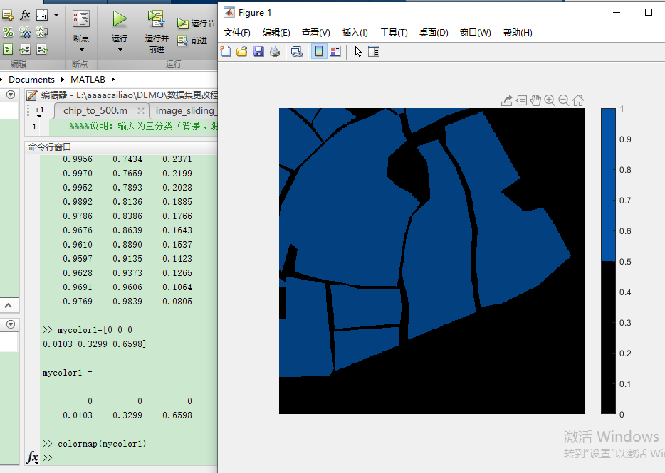The height and width of the screenshot is (473, 665).
Task: Click the command window prompt input line
Action: click(x=129, y=458)
